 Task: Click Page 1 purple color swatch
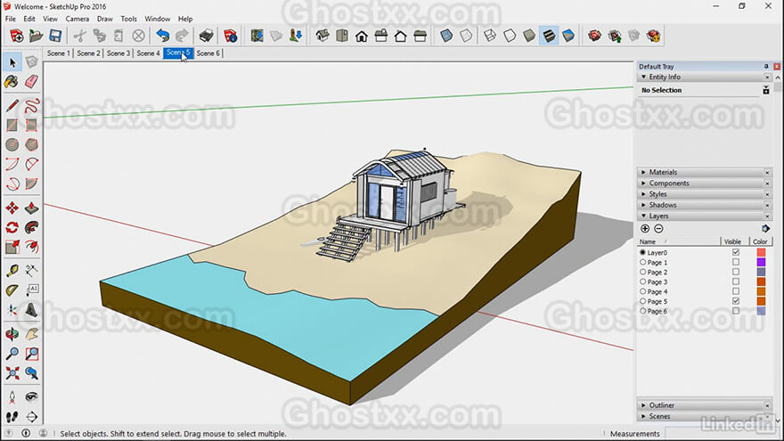761,262
